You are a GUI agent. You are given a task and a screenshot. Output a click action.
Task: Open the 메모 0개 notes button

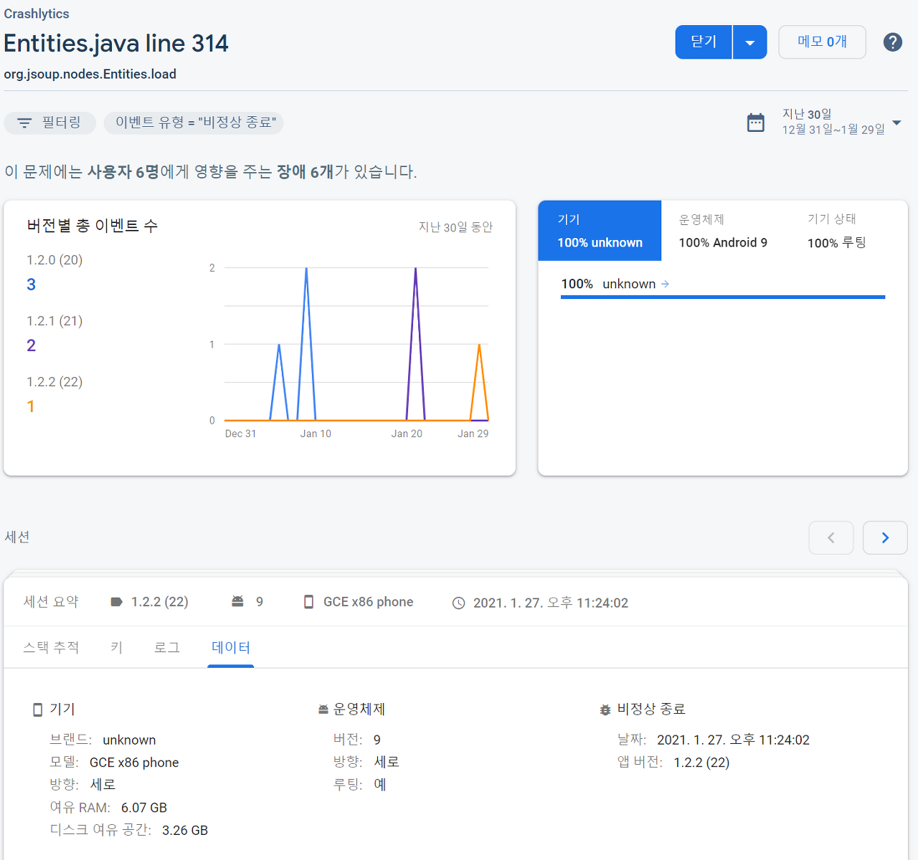coord(822,42)
